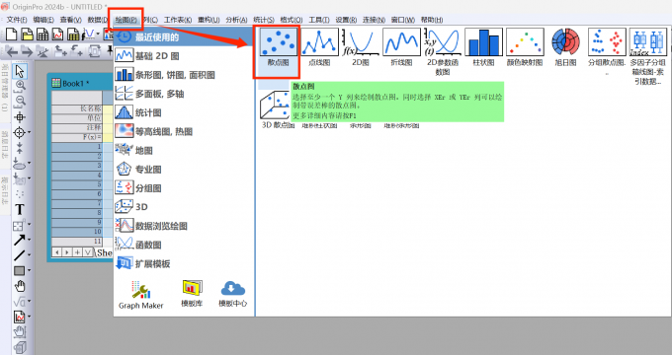
Task: Click the add sheet plus button in Book1
Action: 77,252
